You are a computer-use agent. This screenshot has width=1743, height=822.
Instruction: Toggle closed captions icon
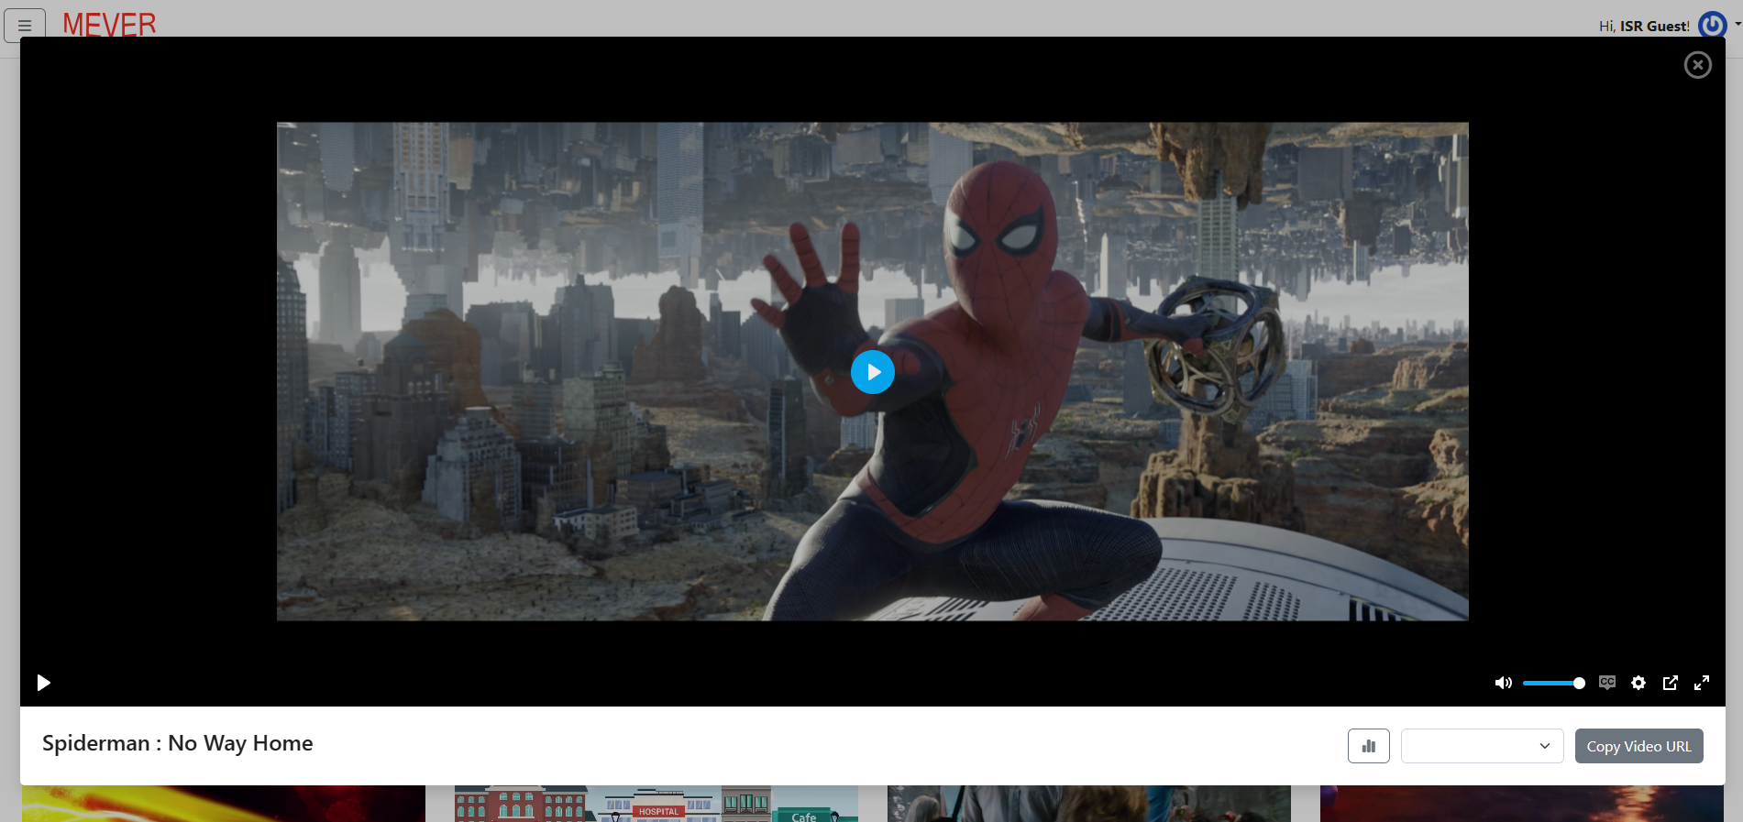(x=1607, y=683)
